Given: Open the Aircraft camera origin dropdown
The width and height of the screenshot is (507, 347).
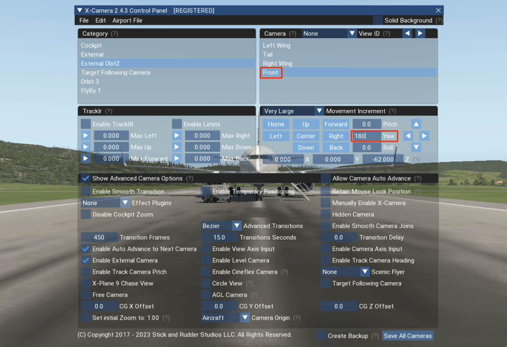Looking at the screenshot, I should pyautogui.click(x=245, y=318).
